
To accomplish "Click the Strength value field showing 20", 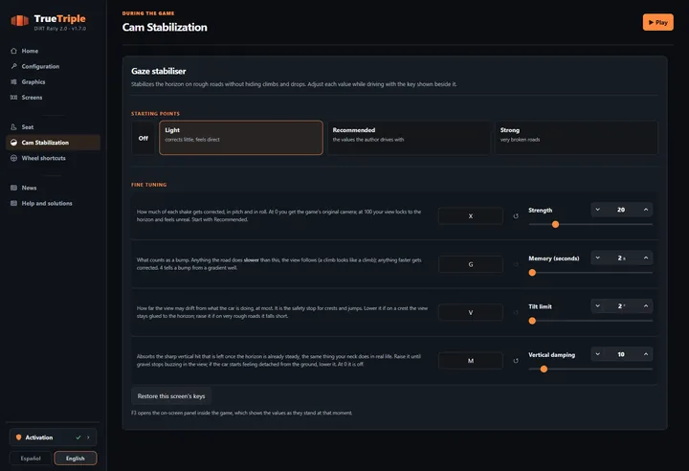I will pos(621,210).
